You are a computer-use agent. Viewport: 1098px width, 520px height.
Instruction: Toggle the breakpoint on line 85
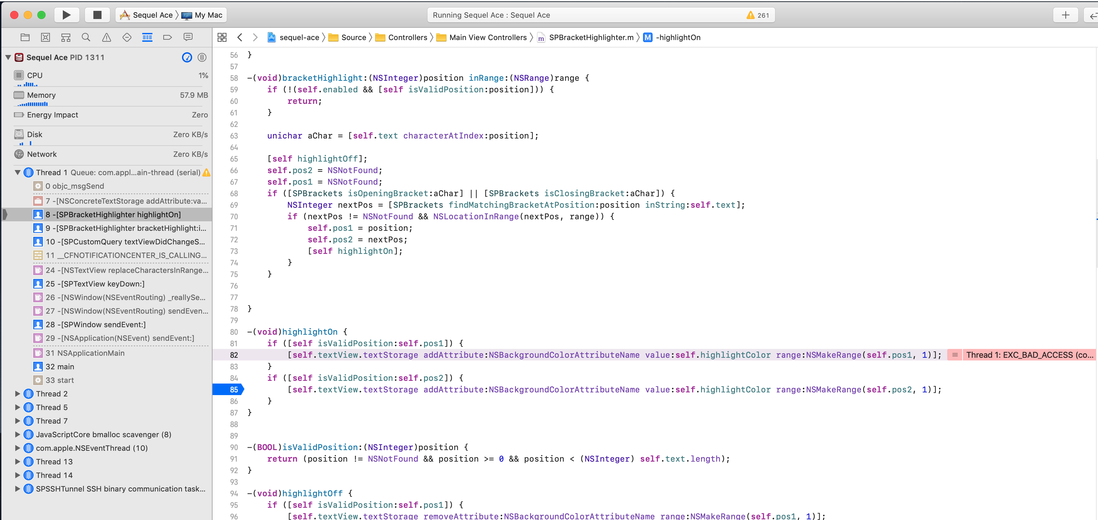[x=228, y=390]
